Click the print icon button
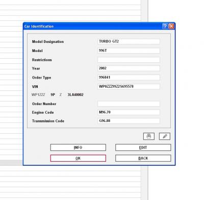 (x=149, y=136)
